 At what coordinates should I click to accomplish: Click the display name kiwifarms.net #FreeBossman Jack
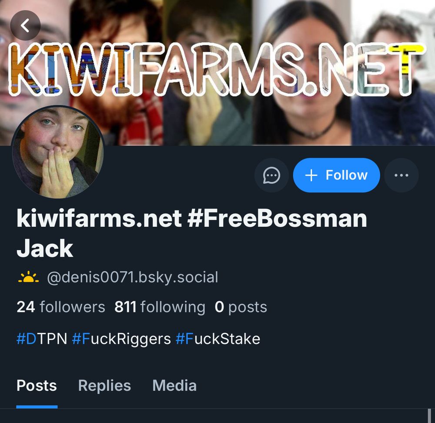192,233
